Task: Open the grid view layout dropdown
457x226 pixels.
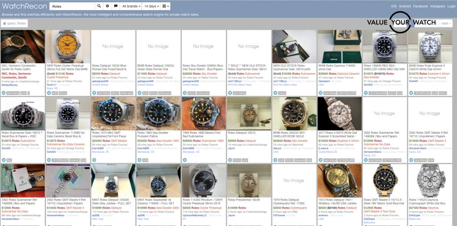Action: [x=166, y=7]
